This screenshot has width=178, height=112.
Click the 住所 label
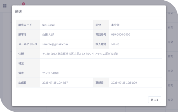pos(21,54)
